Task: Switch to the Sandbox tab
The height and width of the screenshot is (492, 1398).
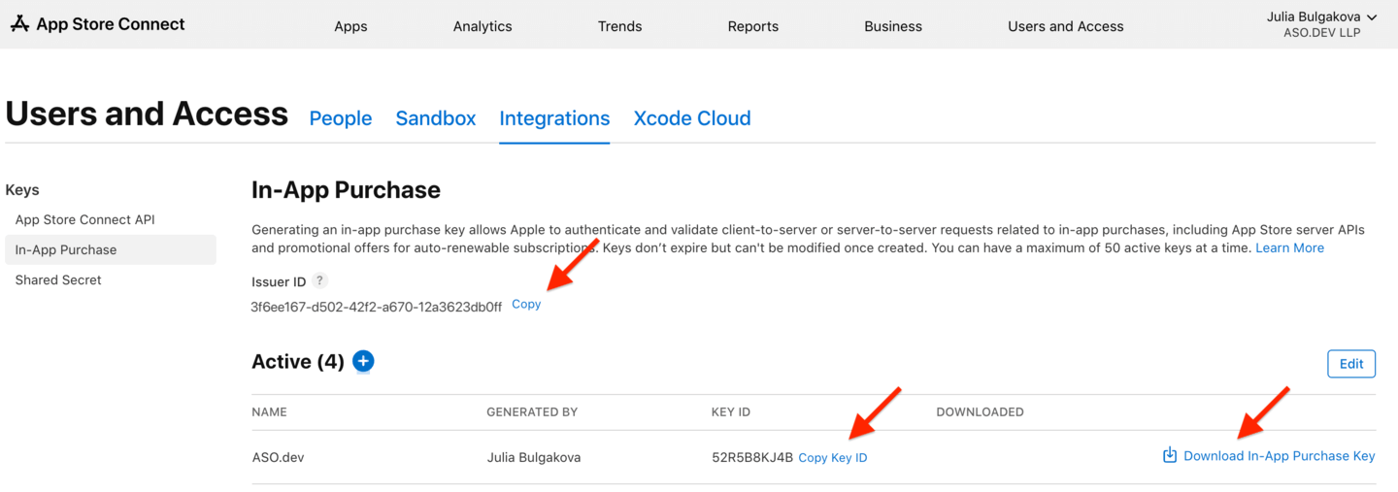Action: (x=436, y=118)
